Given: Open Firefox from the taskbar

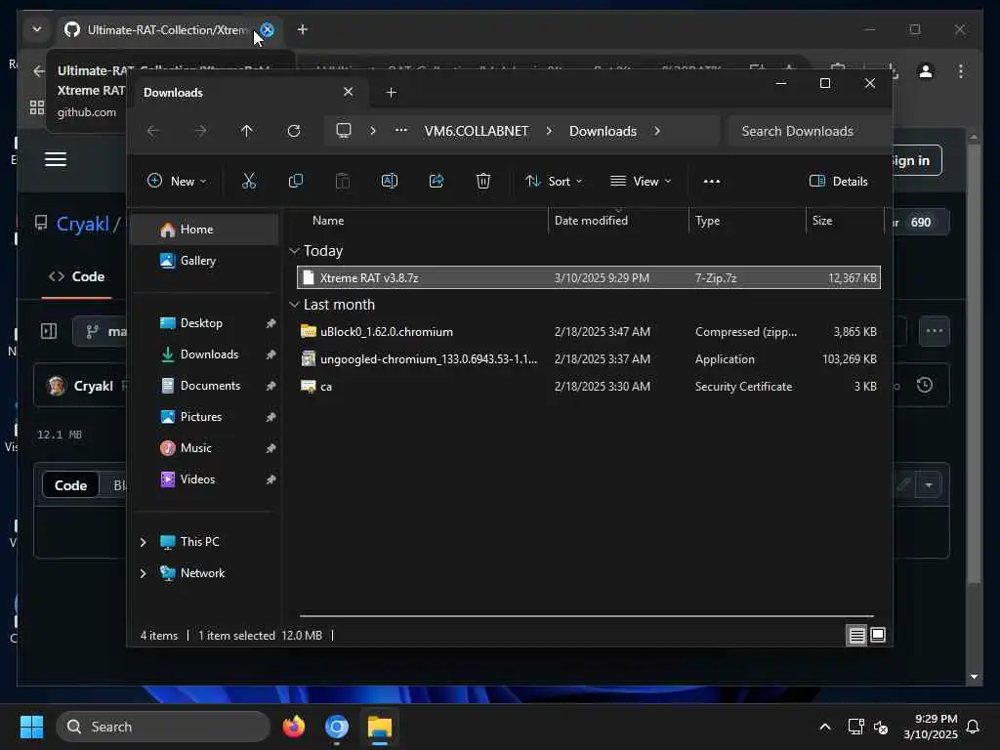Looking at the screenshot, I should (294, 727).
